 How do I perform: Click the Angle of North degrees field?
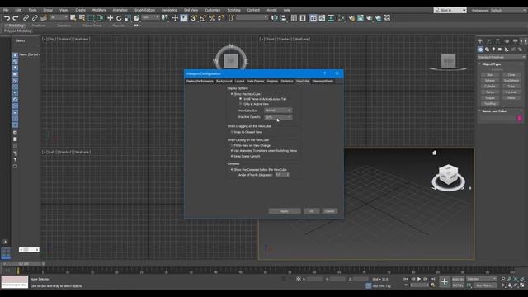pyautogui.click(x=282, y=175)
